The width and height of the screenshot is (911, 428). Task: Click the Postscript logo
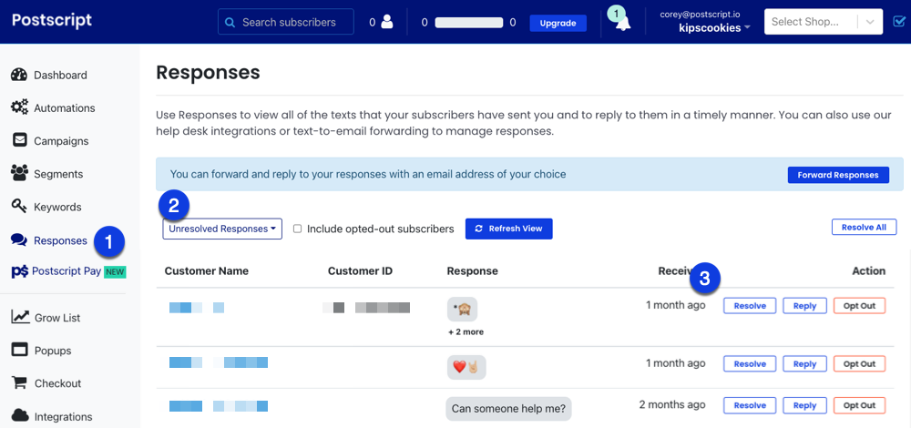52,20
